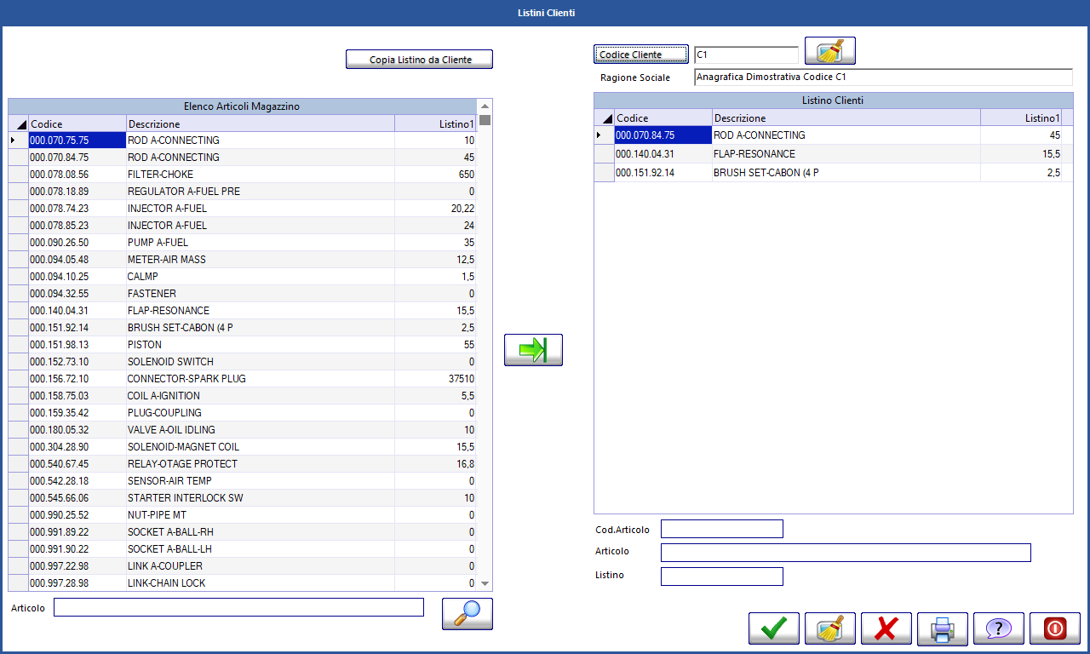Click the Listino input field
Viewport: 1090px width, 654px height.
[x=722, y=577]
